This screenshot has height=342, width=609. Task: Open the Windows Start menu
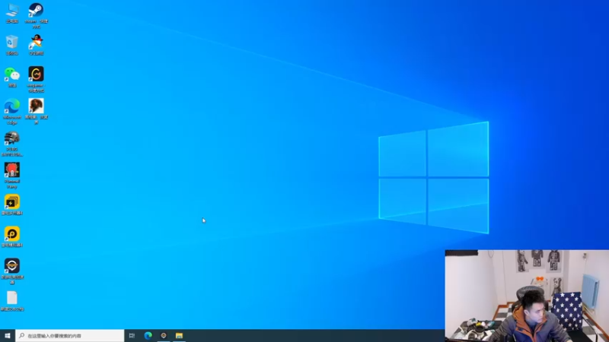click(x=8, y=336)
